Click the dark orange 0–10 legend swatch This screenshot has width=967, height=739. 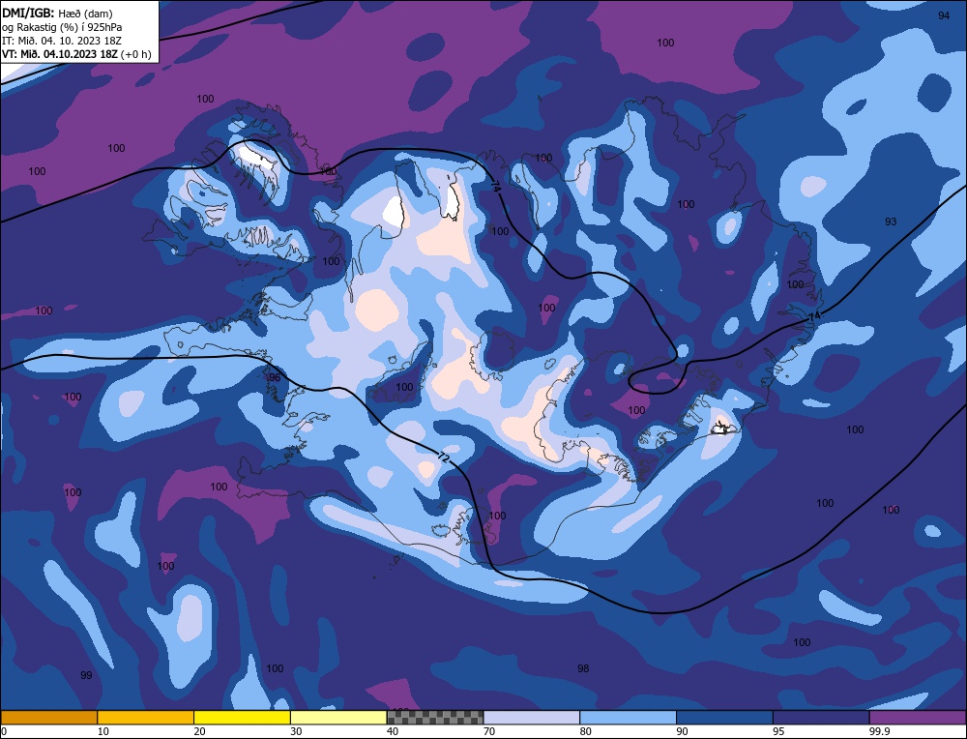point(48,718)
